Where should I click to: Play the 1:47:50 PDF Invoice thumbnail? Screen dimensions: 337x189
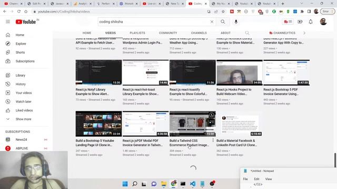coord(286,72)
